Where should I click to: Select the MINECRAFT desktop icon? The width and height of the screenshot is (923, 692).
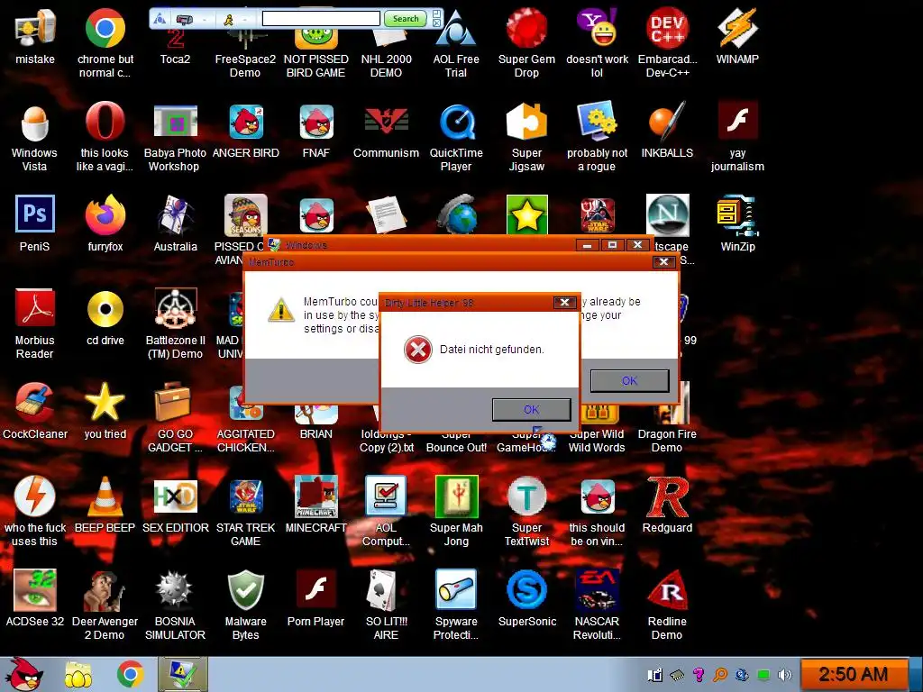coord(315,504)
